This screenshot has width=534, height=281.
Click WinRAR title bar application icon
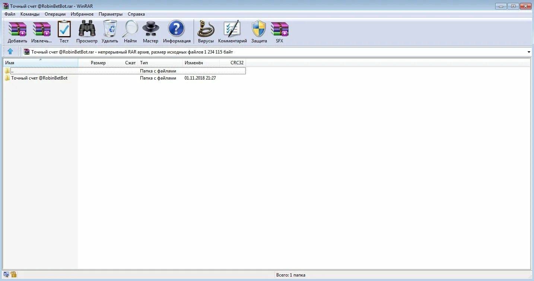pyautogui.click(x=6, y=6)
